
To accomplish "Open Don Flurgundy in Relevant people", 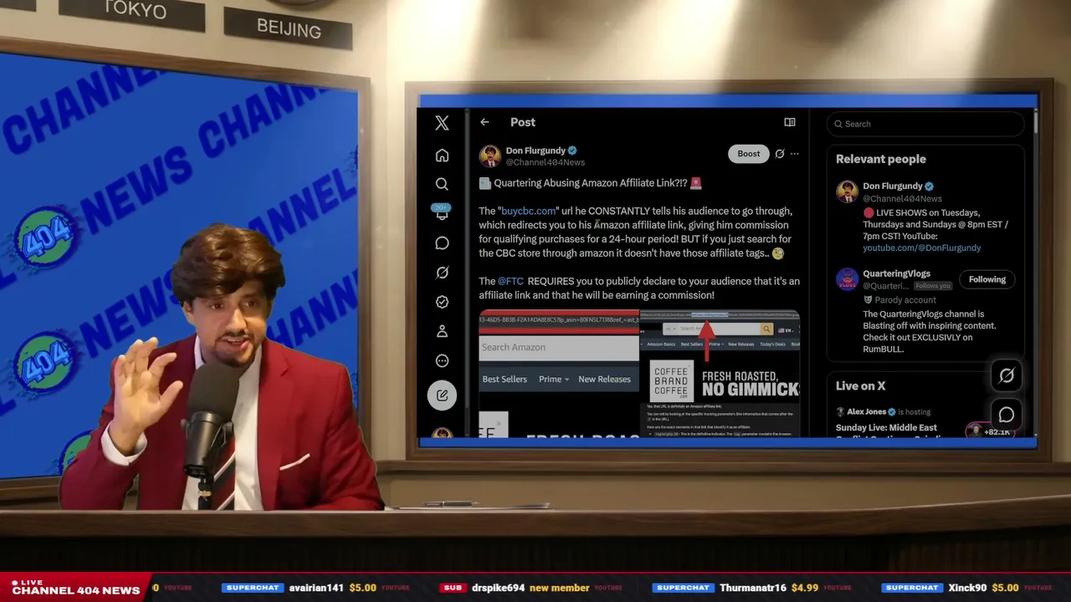I will [893, 186].
